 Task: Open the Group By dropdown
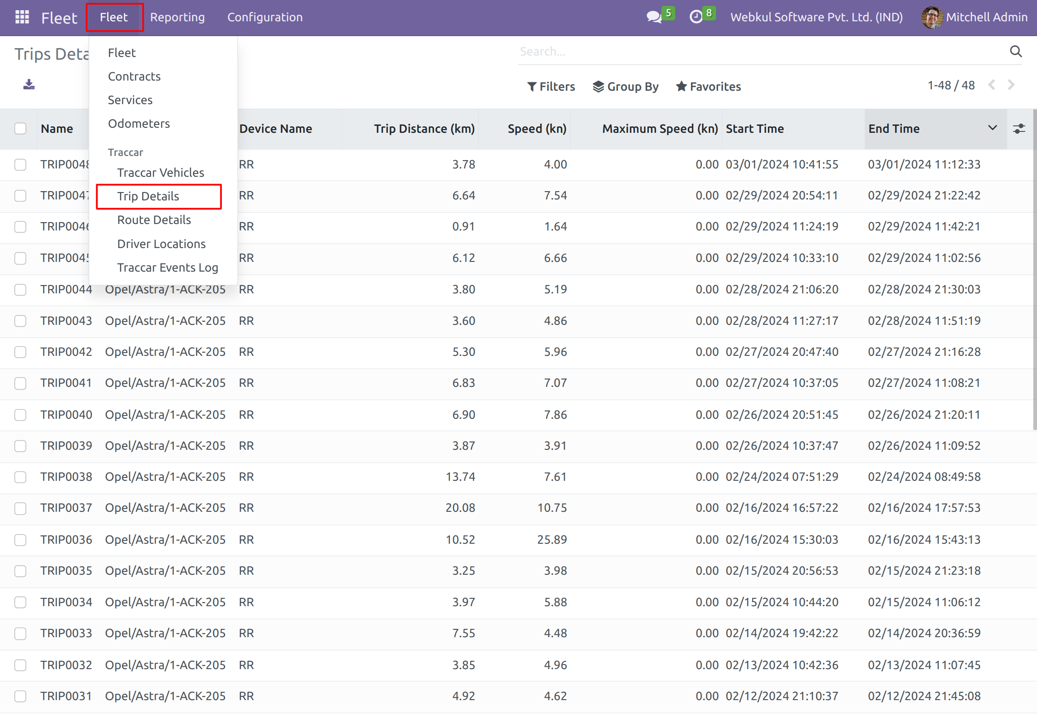tap(626, 87)
